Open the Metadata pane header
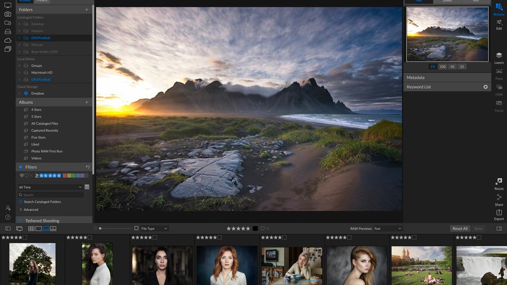 (447, 78)
